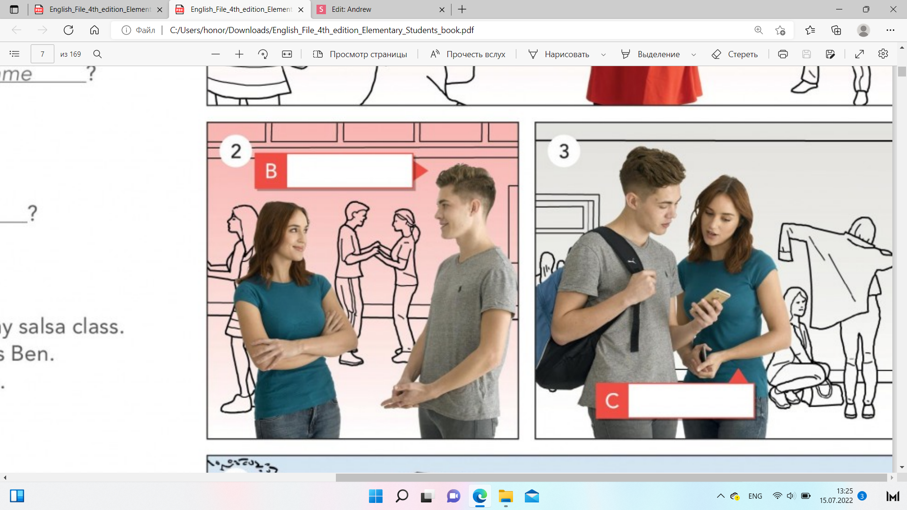Expand the Выделение color dropdown arrow

[x=693, y=55]
